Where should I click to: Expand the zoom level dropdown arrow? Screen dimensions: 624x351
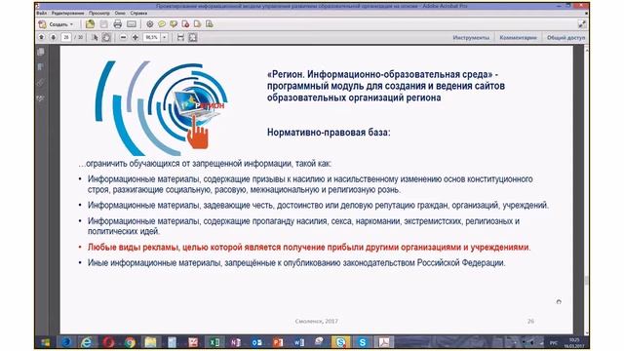coord(165,37)
